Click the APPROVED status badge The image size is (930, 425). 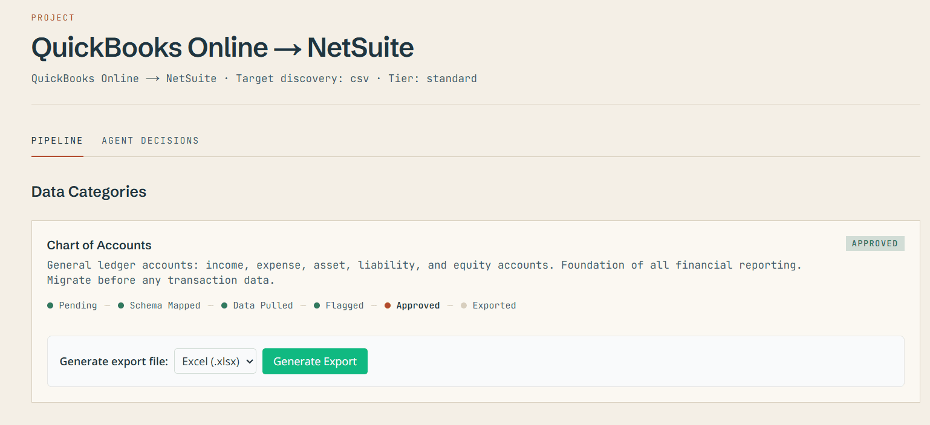(875, 243)
